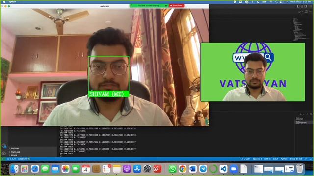Launch Safari from the dock
This screenshot has width=314, height=176.
(35, 169)
